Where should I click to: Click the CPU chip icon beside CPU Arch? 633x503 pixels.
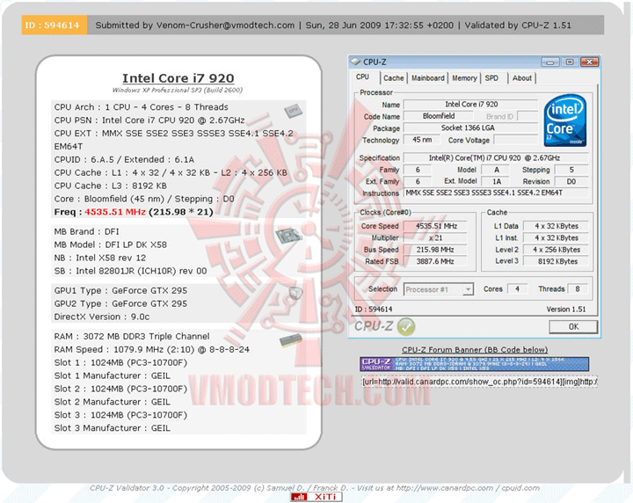coord(293,110)
